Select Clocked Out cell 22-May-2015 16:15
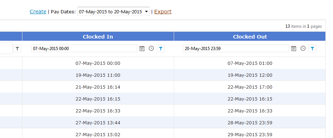 pos(250,99)
